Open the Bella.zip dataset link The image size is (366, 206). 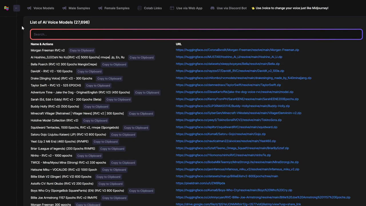click(228, 64)
